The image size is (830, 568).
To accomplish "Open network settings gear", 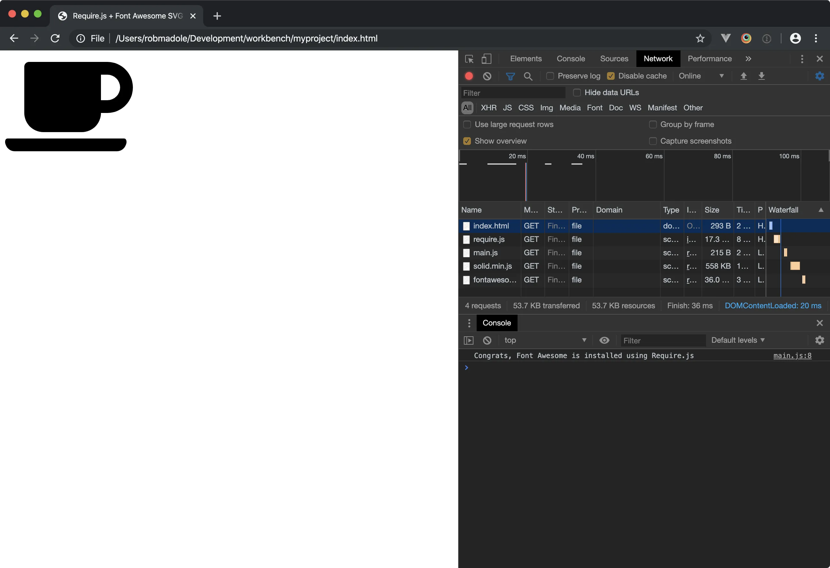I will tap(820, 76).
